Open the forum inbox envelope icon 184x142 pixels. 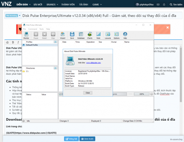tap(158, 4)
